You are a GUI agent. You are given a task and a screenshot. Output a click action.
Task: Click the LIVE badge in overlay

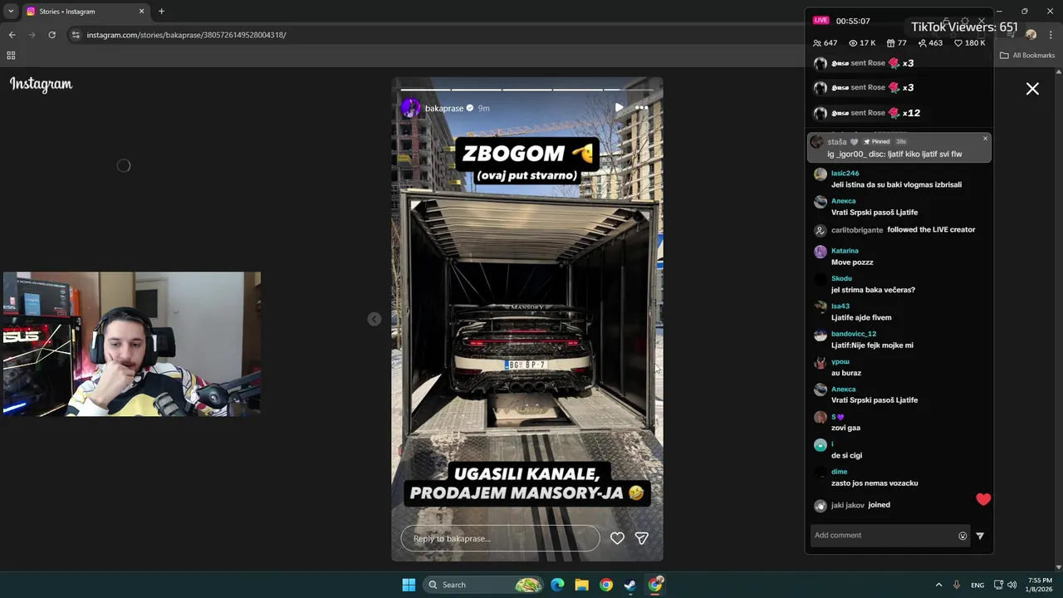[x=821, y=21]
